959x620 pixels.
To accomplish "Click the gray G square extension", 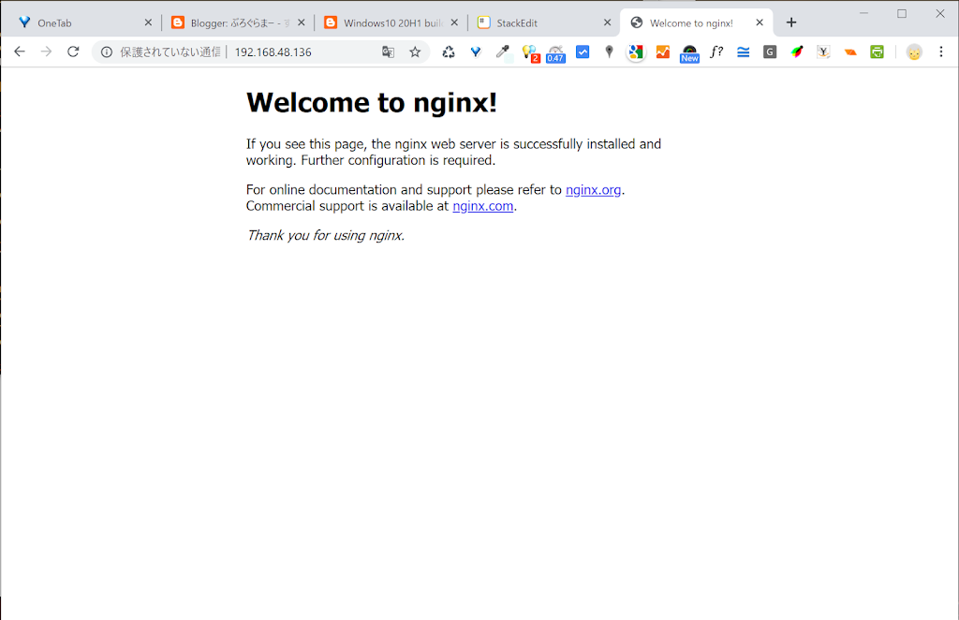I will [x=770, y=52].
